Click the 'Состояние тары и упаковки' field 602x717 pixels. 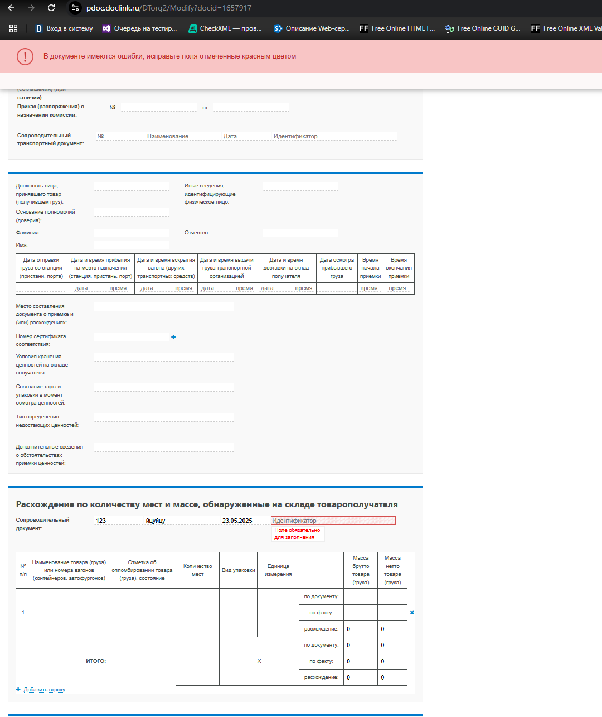tap(164, 387)
